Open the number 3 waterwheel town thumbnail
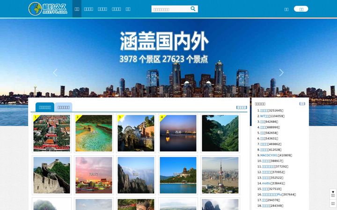Image resolution: width=337 pixels, height=210 pixels. (136, 133)
